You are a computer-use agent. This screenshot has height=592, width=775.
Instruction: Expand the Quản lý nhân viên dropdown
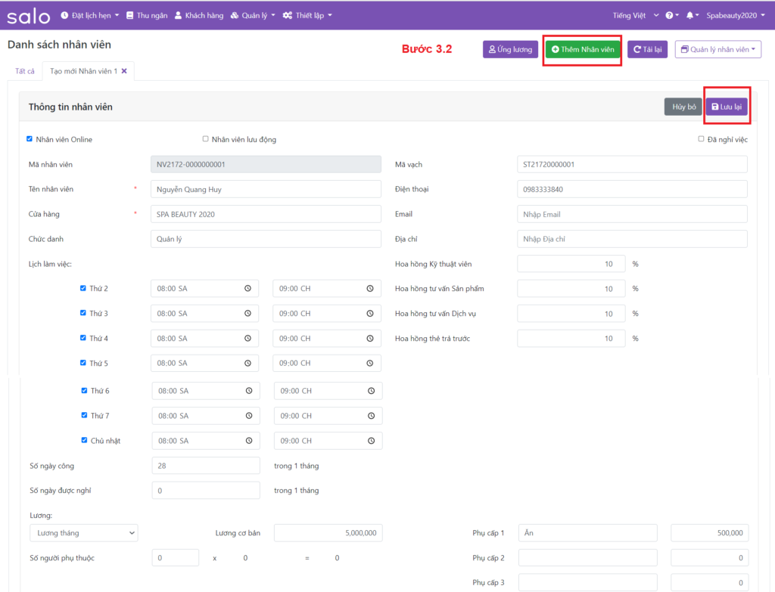(x=717, y=50)
